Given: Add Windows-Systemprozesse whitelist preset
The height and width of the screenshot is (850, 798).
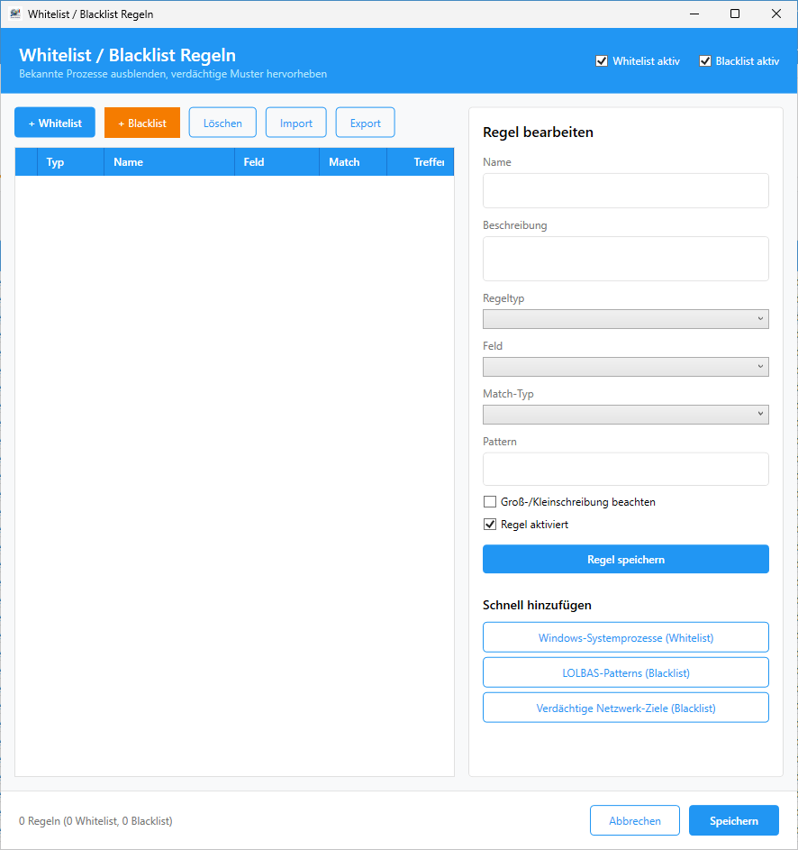Looking at the screenshot, I should 625,636.
